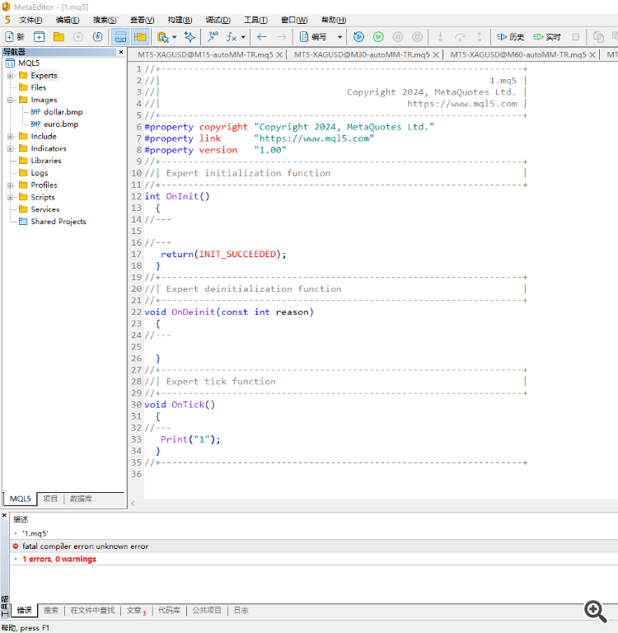Click the Step Over debug icon

pyautogui.click(x=460, y=37)
